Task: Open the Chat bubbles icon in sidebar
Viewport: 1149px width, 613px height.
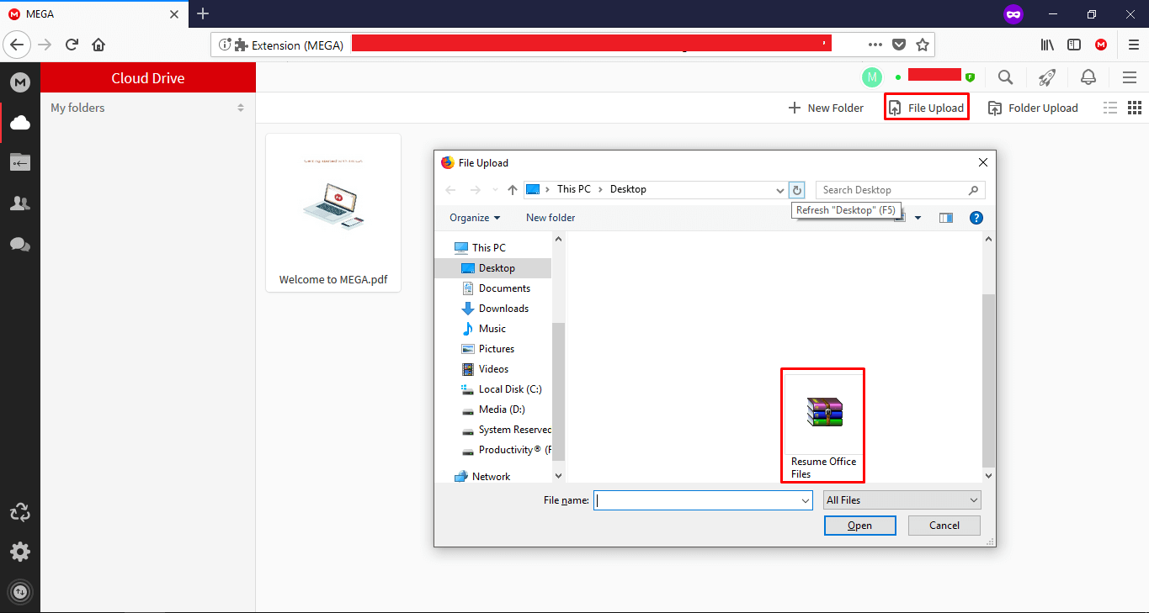Action: click(x=20, y=245)
